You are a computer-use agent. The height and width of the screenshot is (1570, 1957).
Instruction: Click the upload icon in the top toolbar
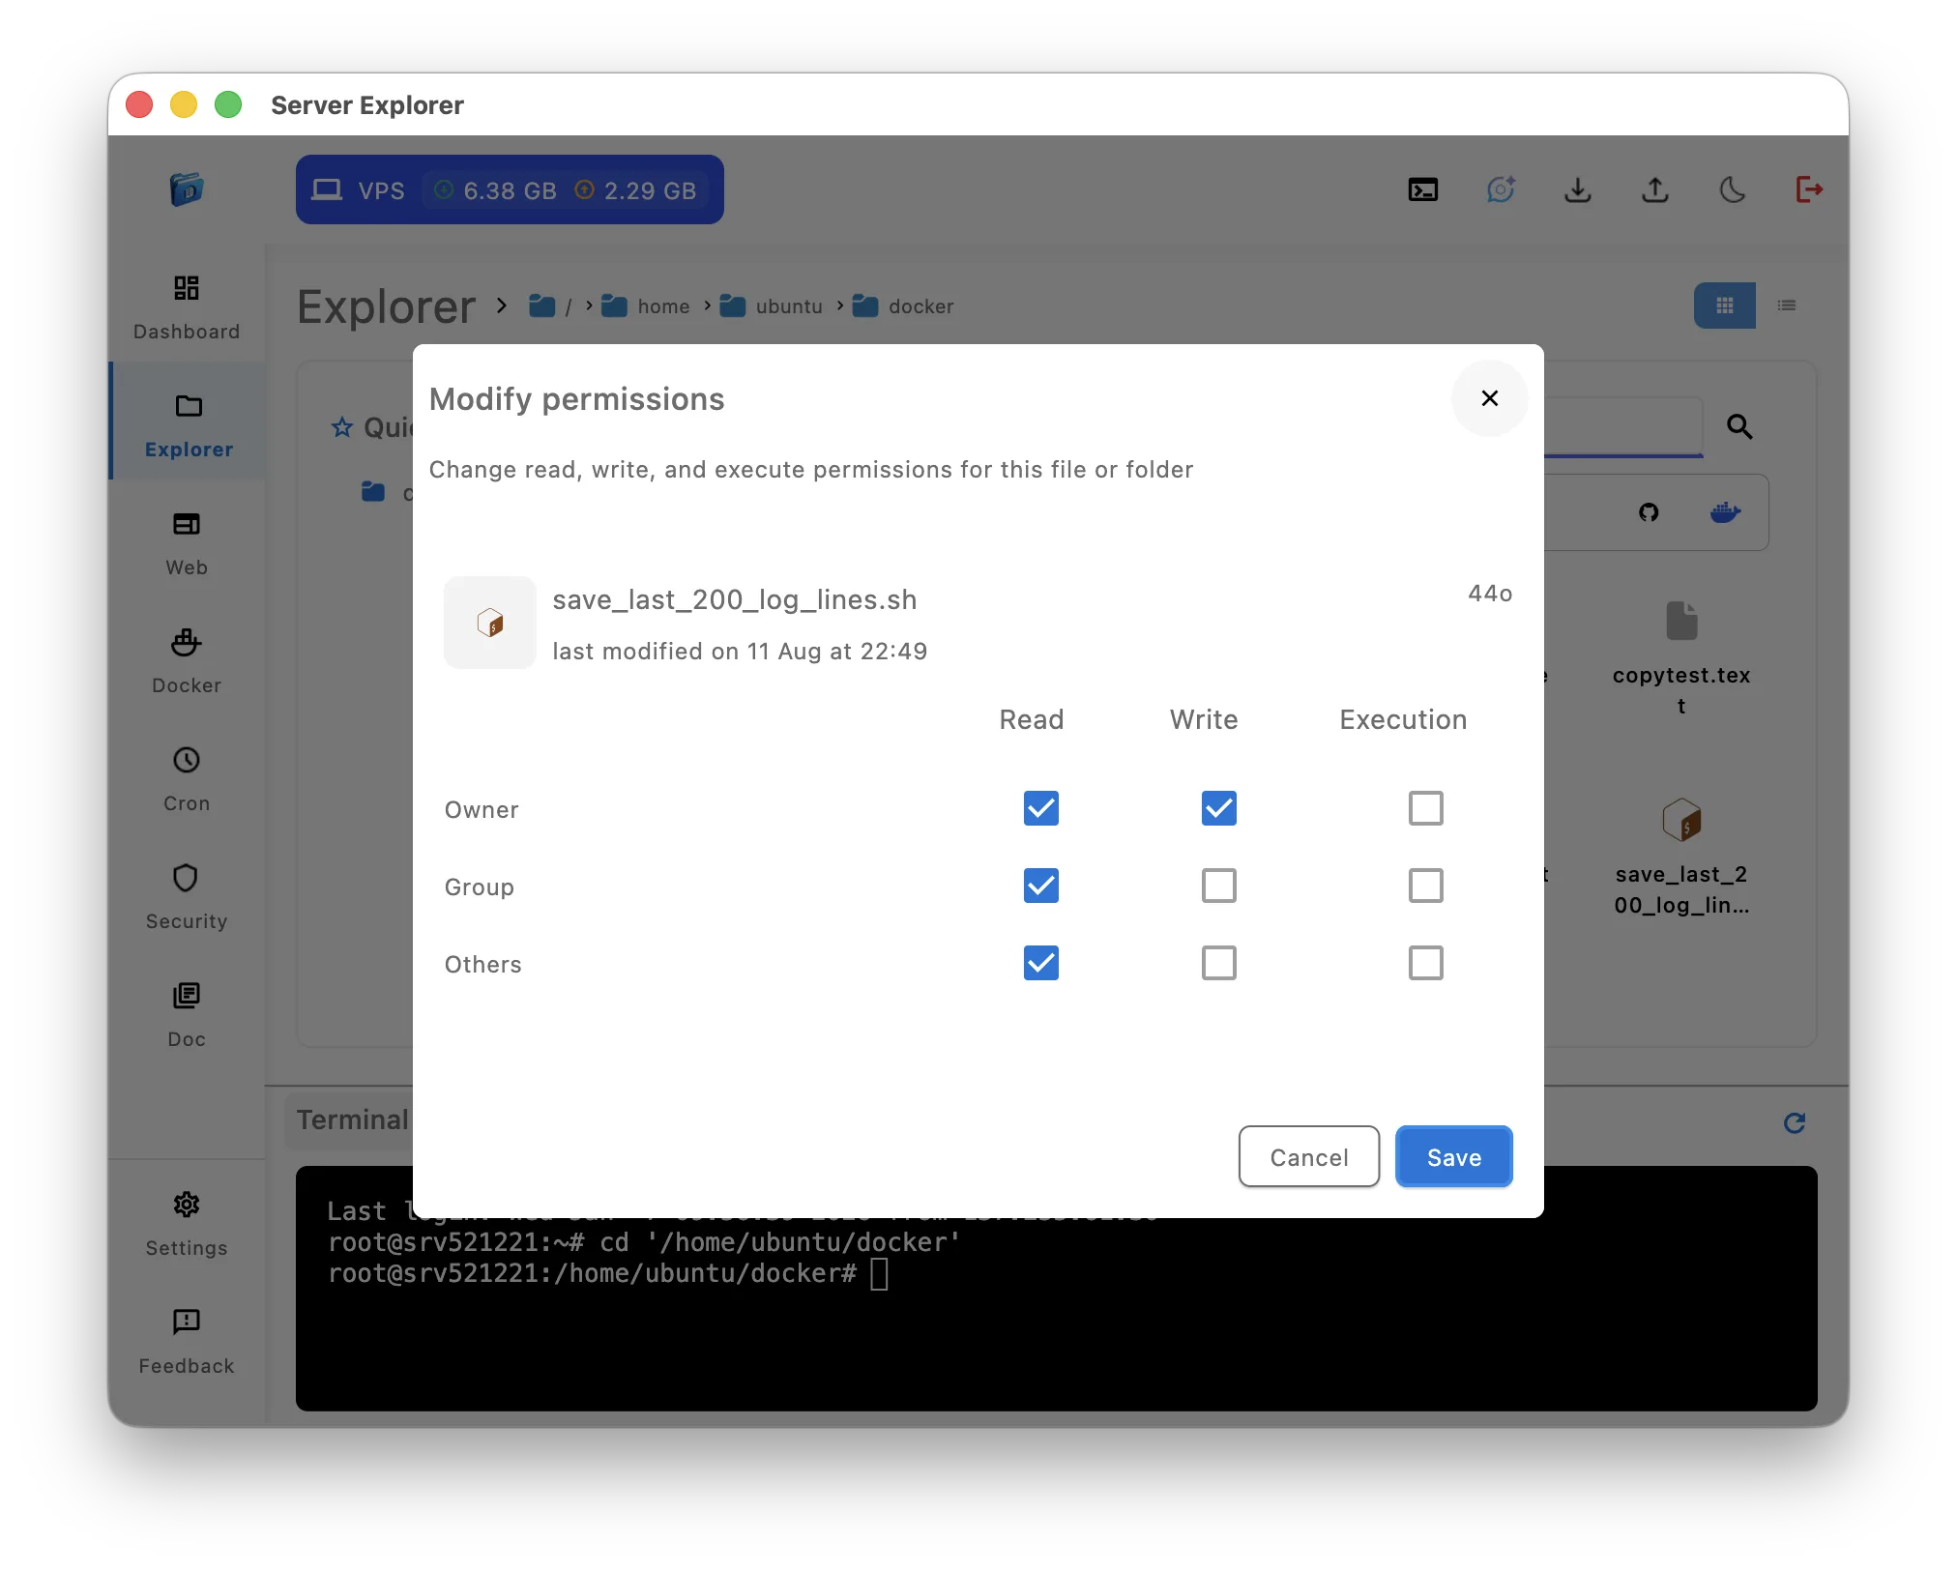tap(1654, 190)
